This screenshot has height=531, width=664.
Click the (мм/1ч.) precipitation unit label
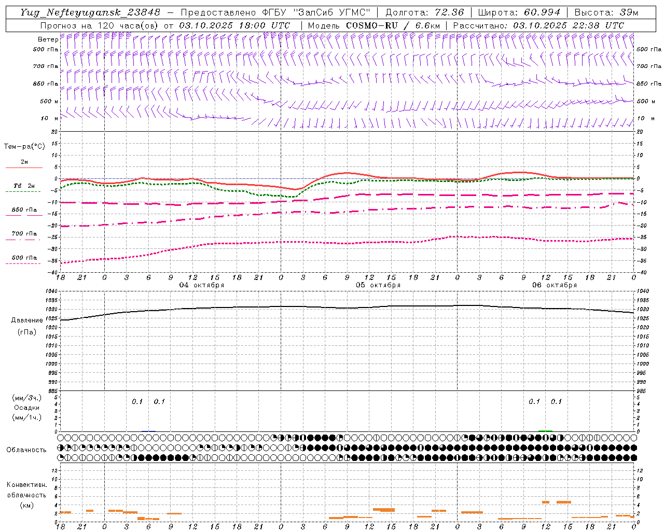coord(27,417)
